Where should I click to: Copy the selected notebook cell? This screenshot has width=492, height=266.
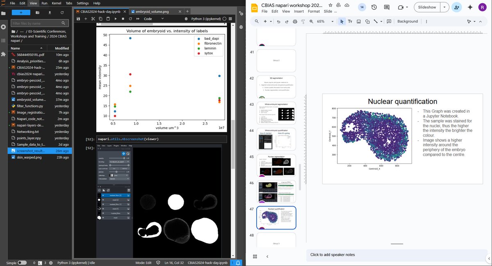[101, 19]
